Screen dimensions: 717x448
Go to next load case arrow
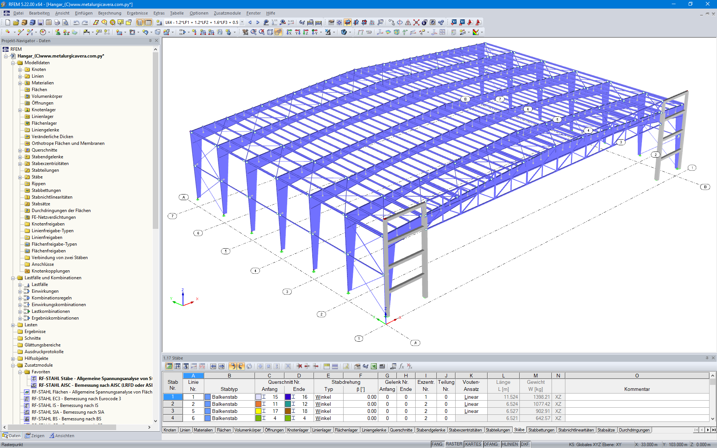click(258, 22)
